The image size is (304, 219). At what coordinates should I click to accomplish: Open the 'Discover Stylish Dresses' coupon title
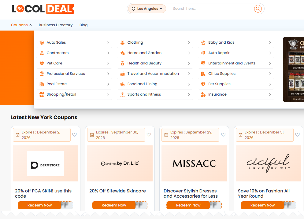pos(191,193)
